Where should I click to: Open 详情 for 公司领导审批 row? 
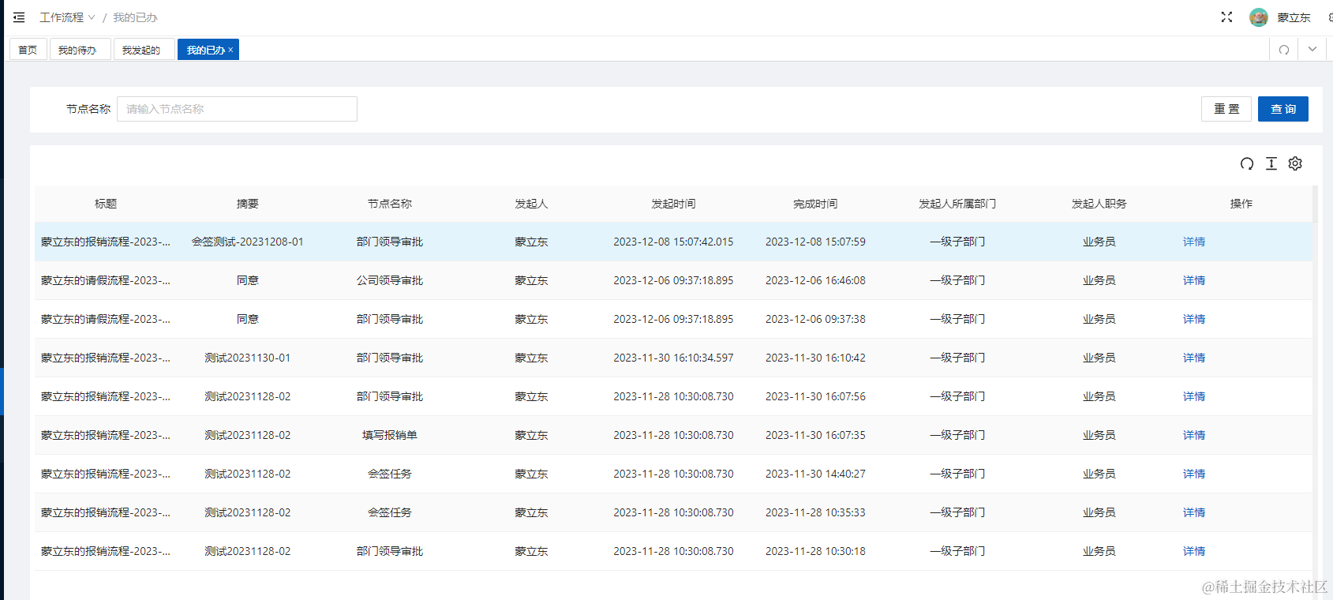click(1194, 280)
